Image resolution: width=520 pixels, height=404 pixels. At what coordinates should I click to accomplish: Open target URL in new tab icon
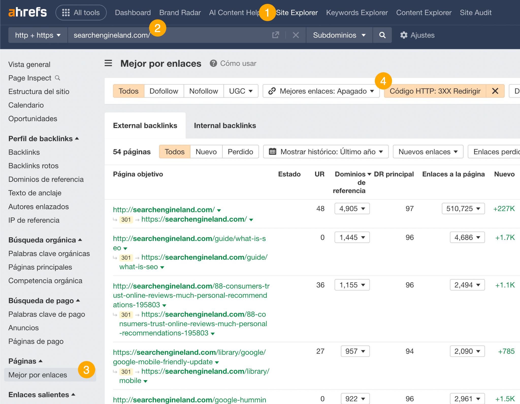point(275,35)
